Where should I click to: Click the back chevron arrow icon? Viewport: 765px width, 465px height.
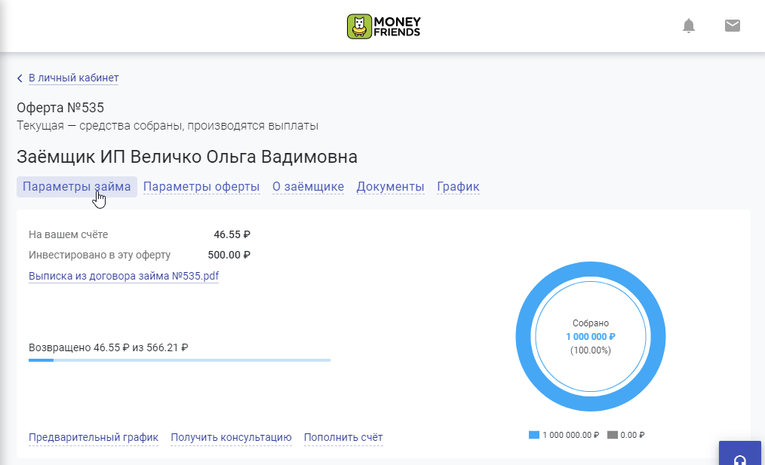(x=20, y=78)
